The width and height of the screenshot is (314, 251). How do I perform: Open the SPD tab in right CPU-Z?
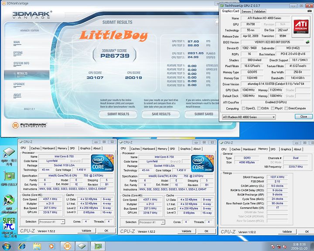(273, 149)
